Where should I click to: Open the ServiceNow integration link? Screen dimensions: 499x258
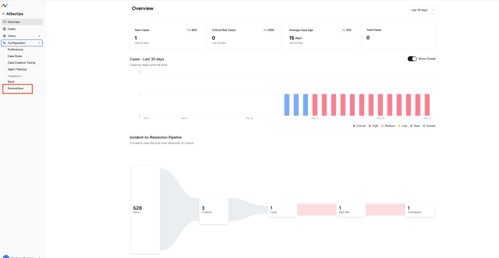(x=16, y=88)
